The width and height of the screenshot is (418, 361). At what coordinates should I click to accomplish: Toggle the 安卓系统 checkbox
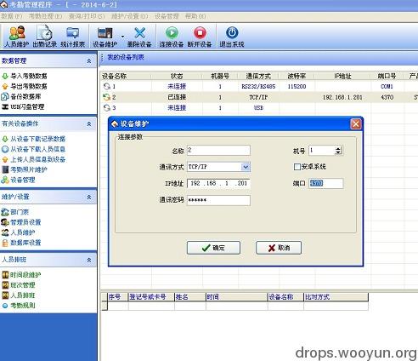pyautogui.click(x=297, y=167)
